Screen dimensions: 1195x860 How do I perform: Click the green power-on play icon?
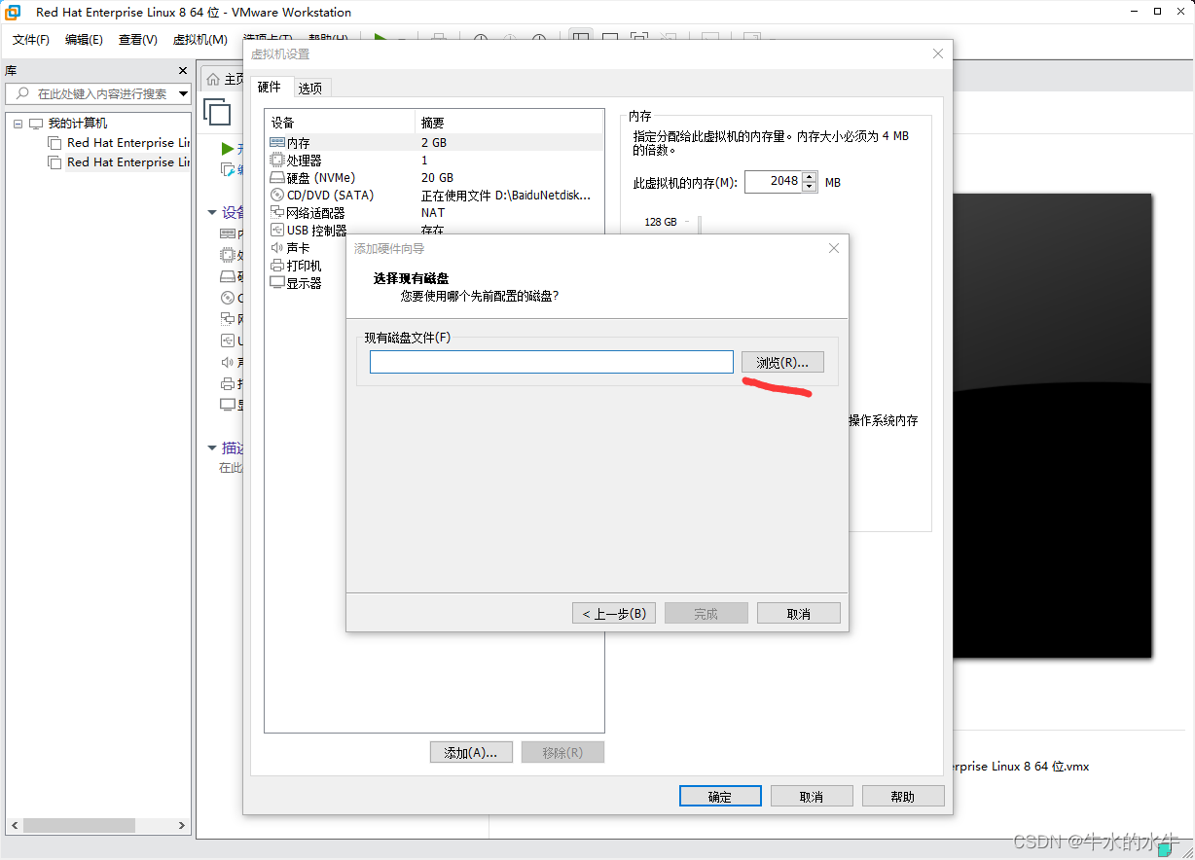[x=228, y=149]
